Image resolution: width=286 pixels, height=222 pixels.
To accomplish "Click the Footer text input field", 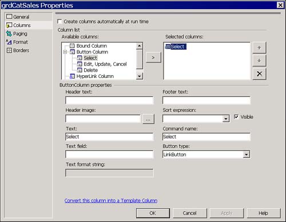I will 206,100.
